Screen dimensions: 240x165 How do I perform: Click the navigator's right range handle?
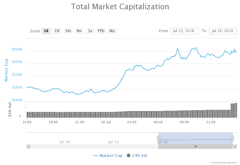tap(232, 138)
